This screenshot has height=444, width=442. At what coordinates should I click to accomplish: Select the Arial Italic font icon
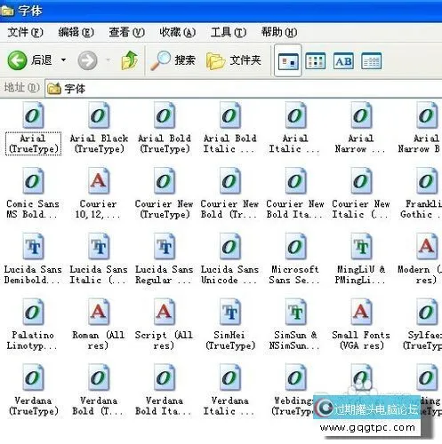(x=296, y=115)
